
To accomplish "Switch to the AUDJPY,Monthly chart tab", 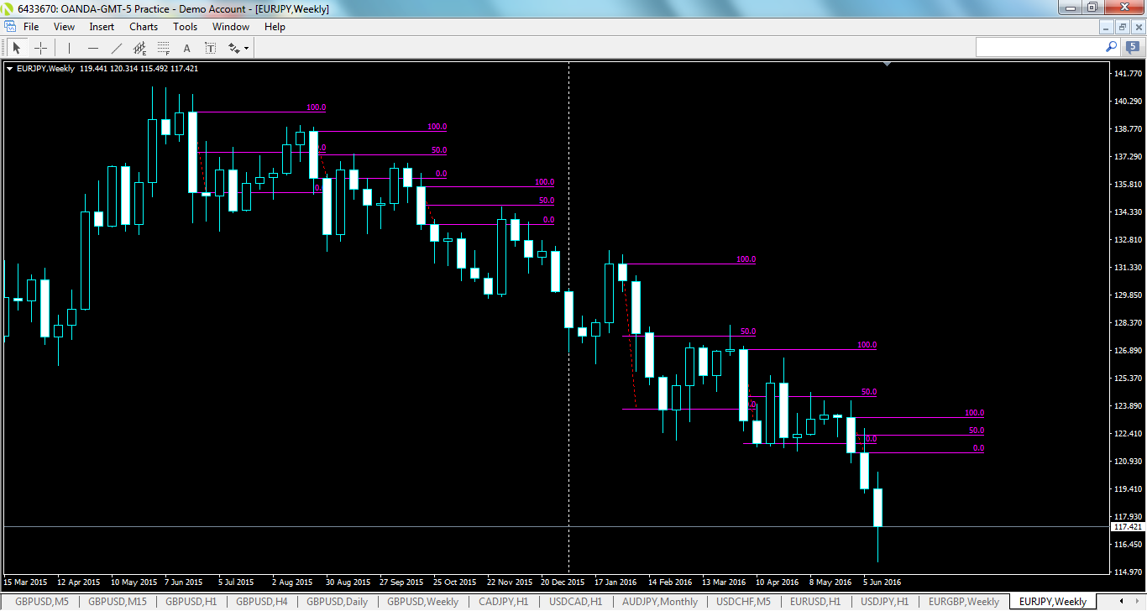I will tap(659, 602).
